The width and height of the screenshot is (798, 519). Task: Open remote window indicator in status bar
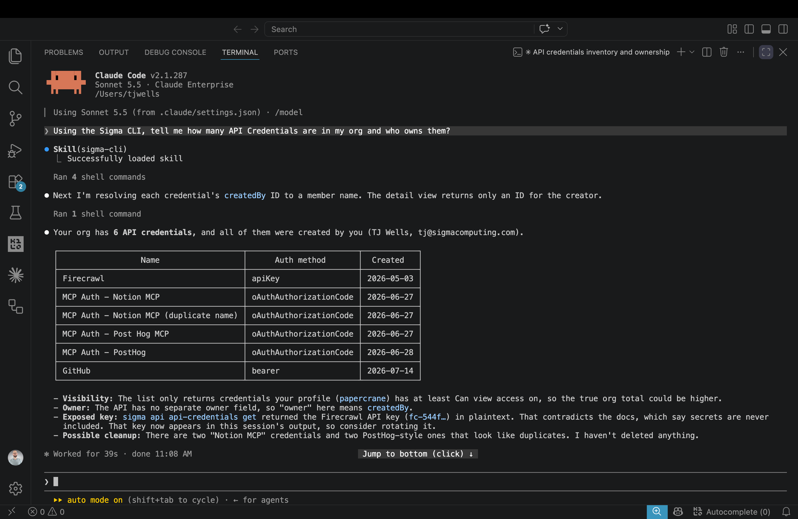point(12,512)
